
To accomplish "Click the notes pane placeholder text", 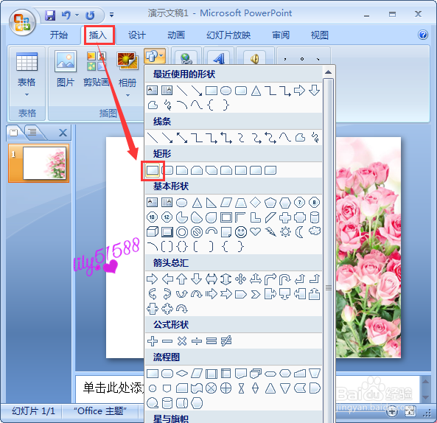I will pyautogui.click(x=113, y=388).
